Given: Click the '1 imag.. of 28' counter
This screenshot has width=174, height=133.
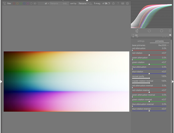Looking at the screenshot, I should pyautogui.click(x=100, y=4).
